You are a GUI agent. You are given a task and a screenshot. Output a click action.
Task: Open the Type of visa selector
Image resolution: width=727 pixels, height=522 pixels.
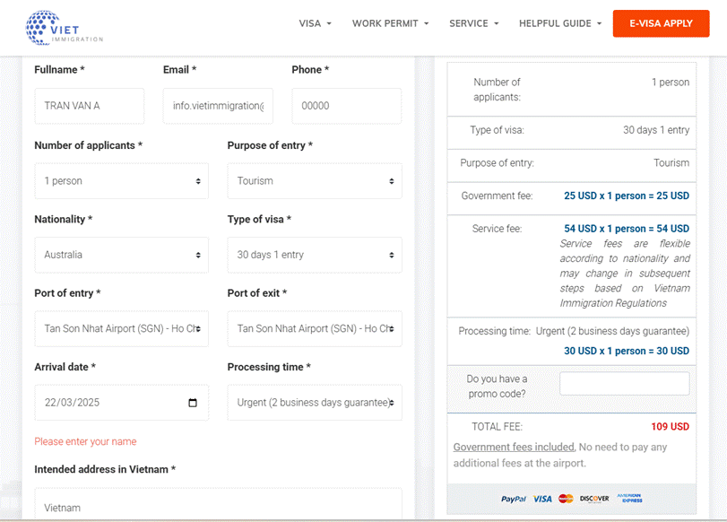[314, 255]
